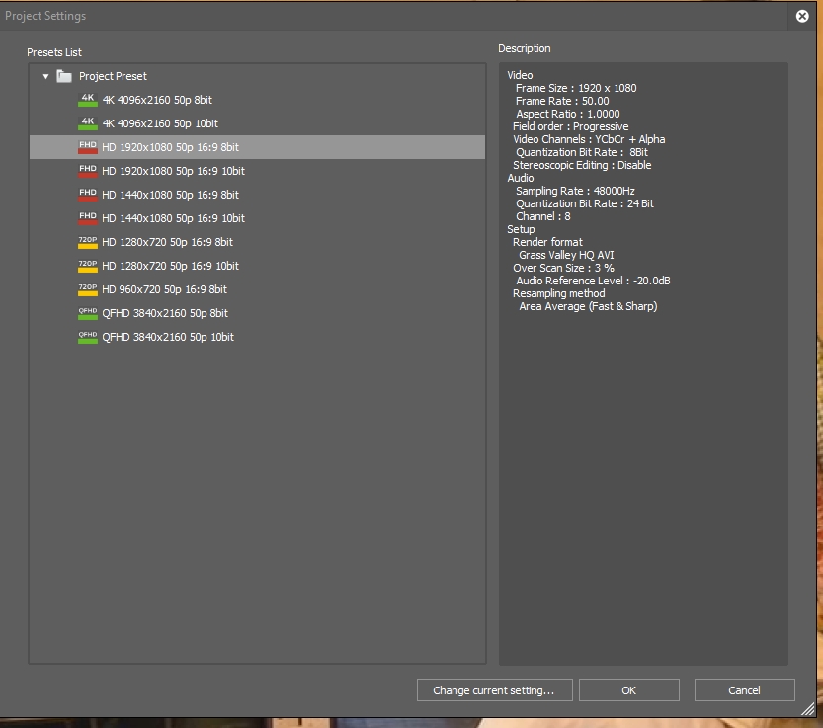823x728 pixels.
Task: Click 'Sampling Rate : 48000Hz' line
Action: coord(575,191)
